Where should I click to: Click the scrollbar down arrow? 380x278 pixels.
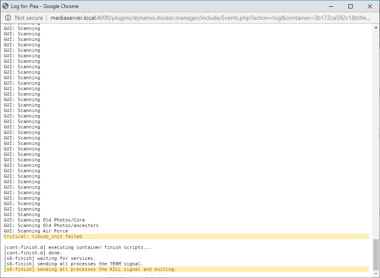click(x=376, y=274)
